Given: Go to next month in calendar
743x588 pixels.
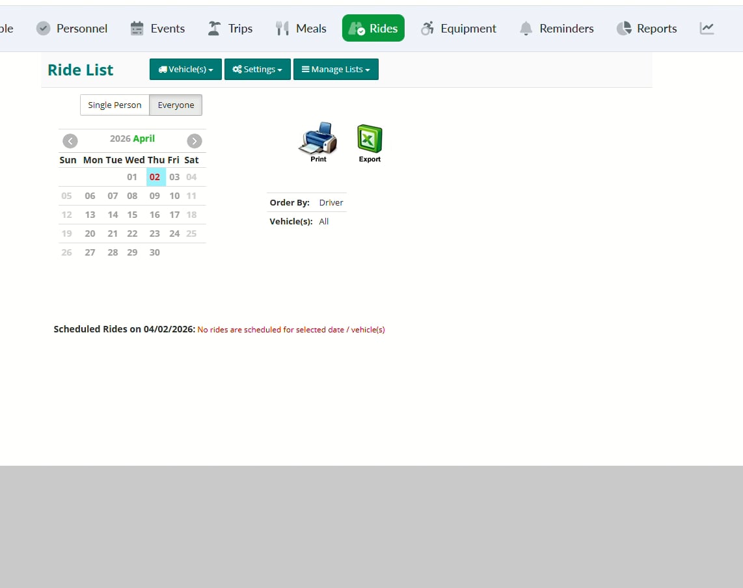Looking at the screenshot, I should (x=195, y=140).
